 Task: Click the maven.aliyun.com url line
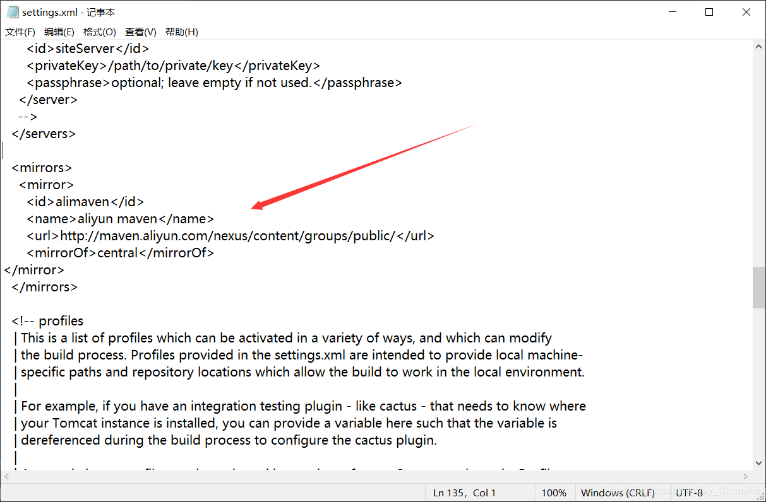pos(230,236)
